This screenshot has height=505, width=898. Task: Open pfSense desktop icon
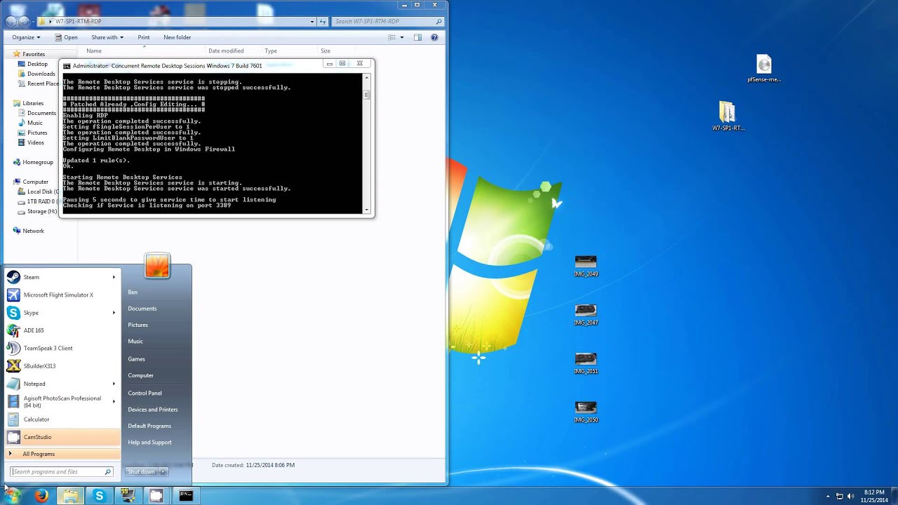pyautogui.click(x=764, y=69)
